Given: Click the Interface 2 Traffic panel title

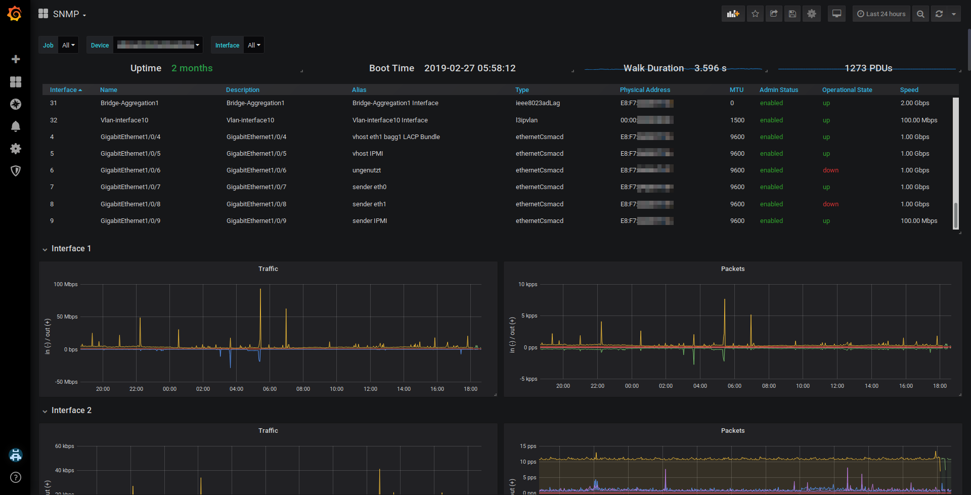Looking at the screenshot, I should coord(268,431).
